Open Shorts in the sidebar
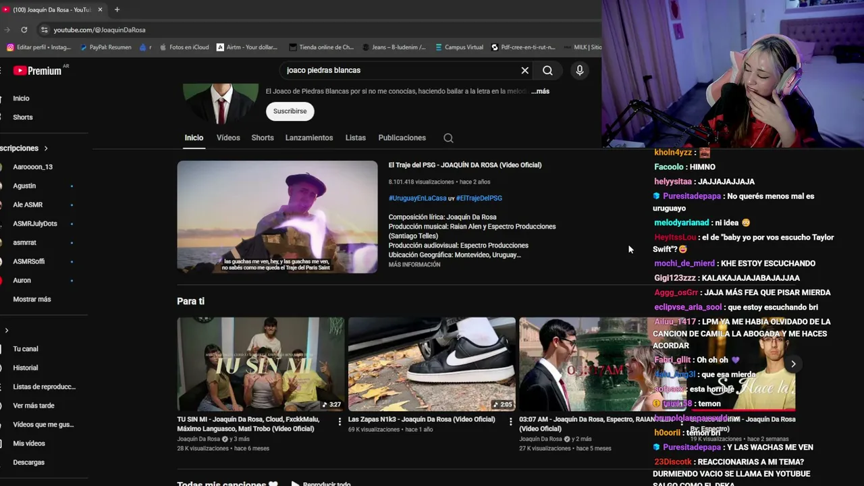This screenshot has height=486, width=864. point(23,117)
